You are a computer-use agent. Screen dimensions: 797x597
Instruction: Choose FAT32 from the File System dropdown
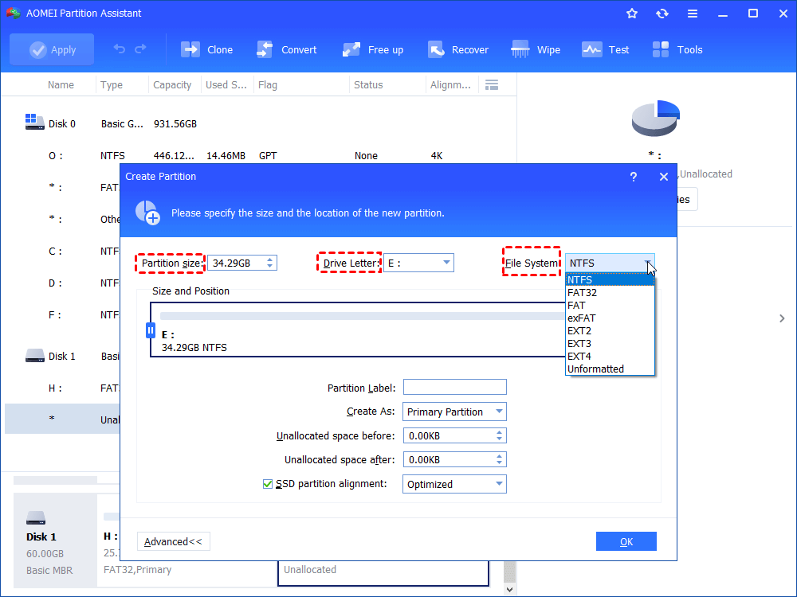pyautogui.click(x=583, y=292)
